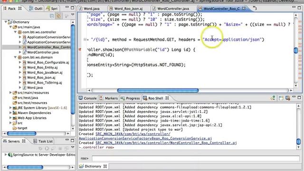
Task: Close the WordController_Roo_Controller.aj tab
Action: click(244, 9)
